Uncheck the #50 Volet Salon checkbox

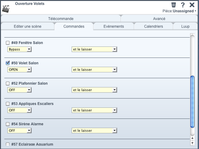coord(8,63)
